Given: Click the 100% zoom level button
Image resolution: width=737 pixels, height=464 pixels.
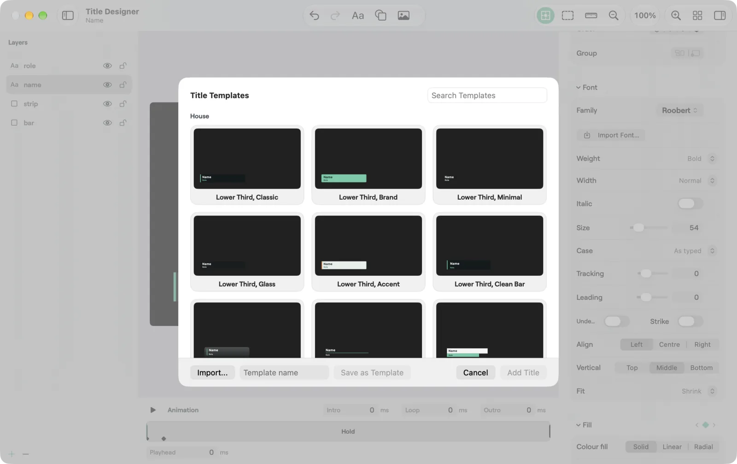Looking at the screenshot, I should 645,15.
